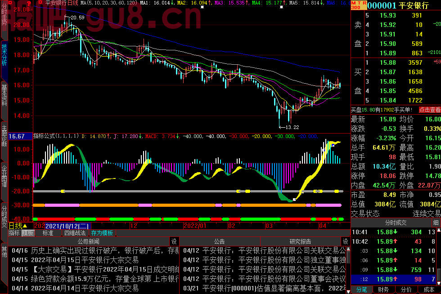Click the announcement panel scrollbar
441x294 pixels.
pyautogui.click(x=348, y=270)
